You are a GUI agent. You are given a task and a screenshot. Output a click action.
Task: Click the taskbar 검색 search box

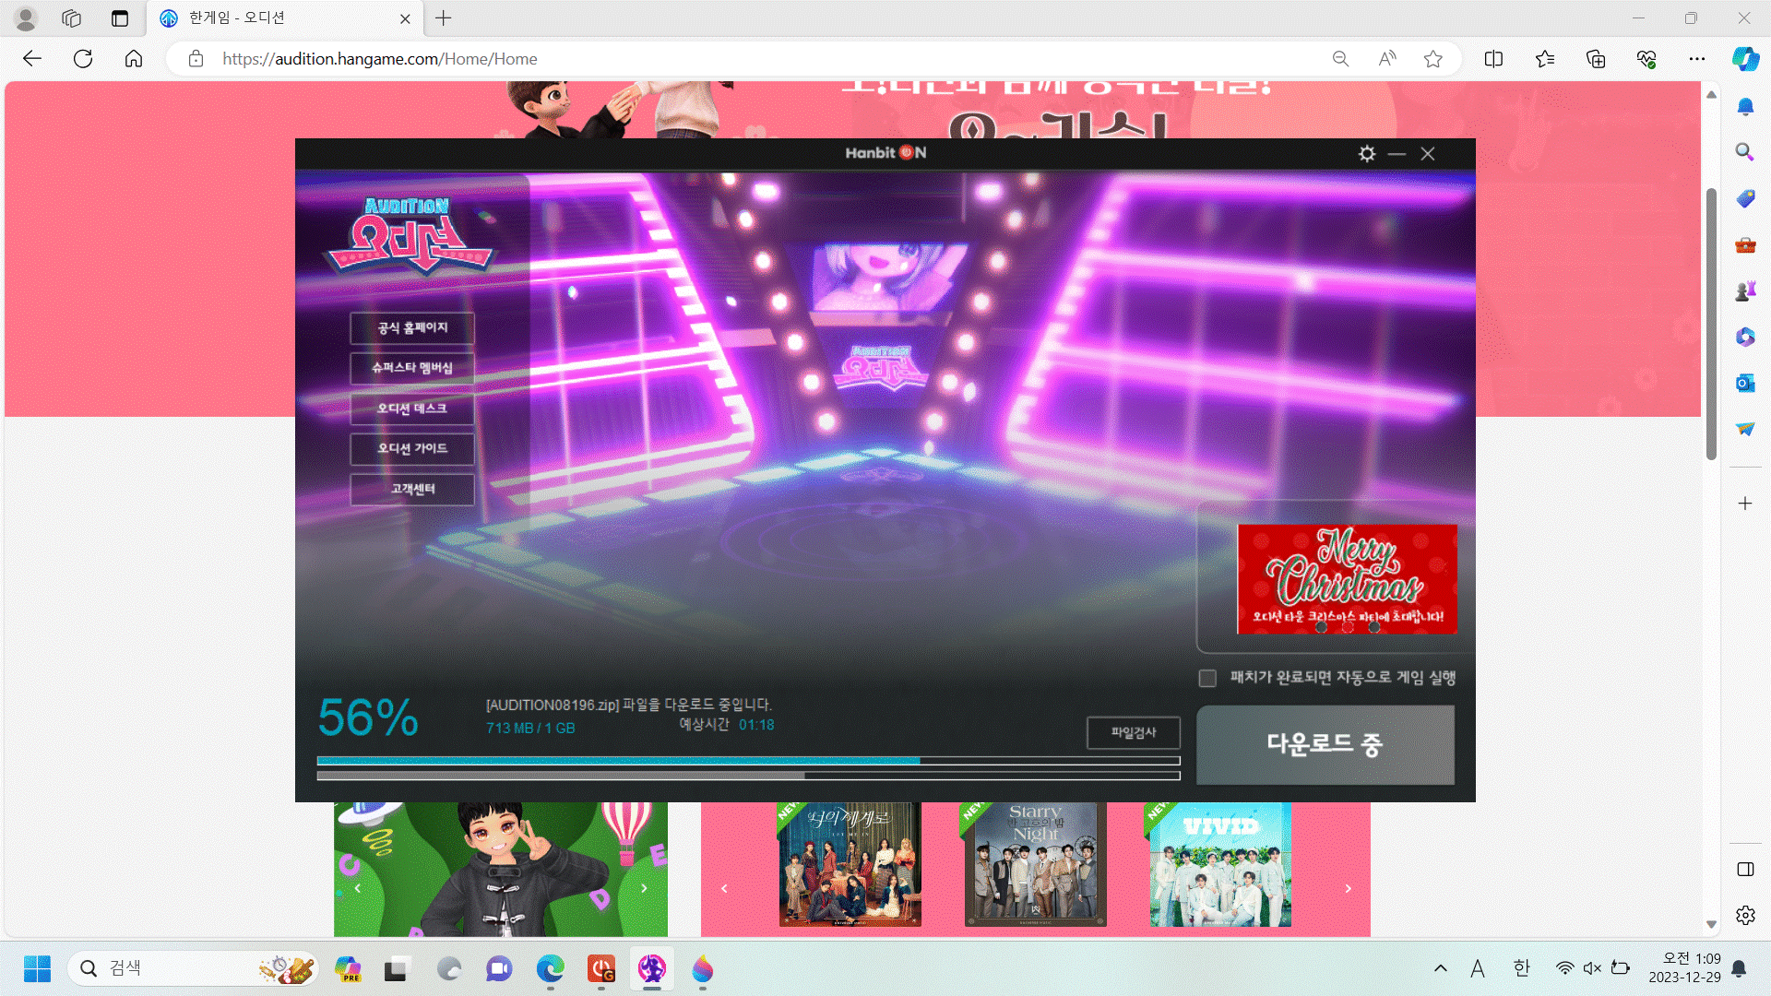click(x=194, y=968)
